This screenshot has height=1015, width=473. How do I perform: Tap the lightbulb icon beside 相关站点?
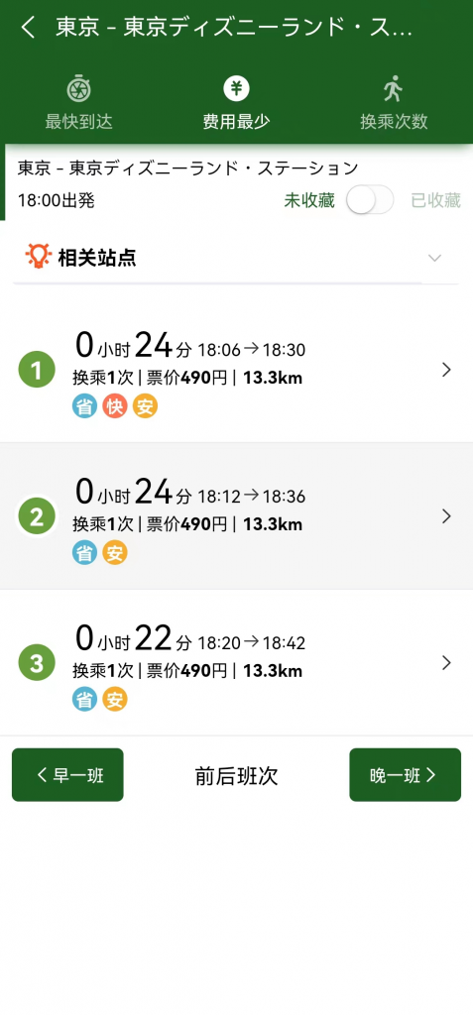[x=39, y=257]
